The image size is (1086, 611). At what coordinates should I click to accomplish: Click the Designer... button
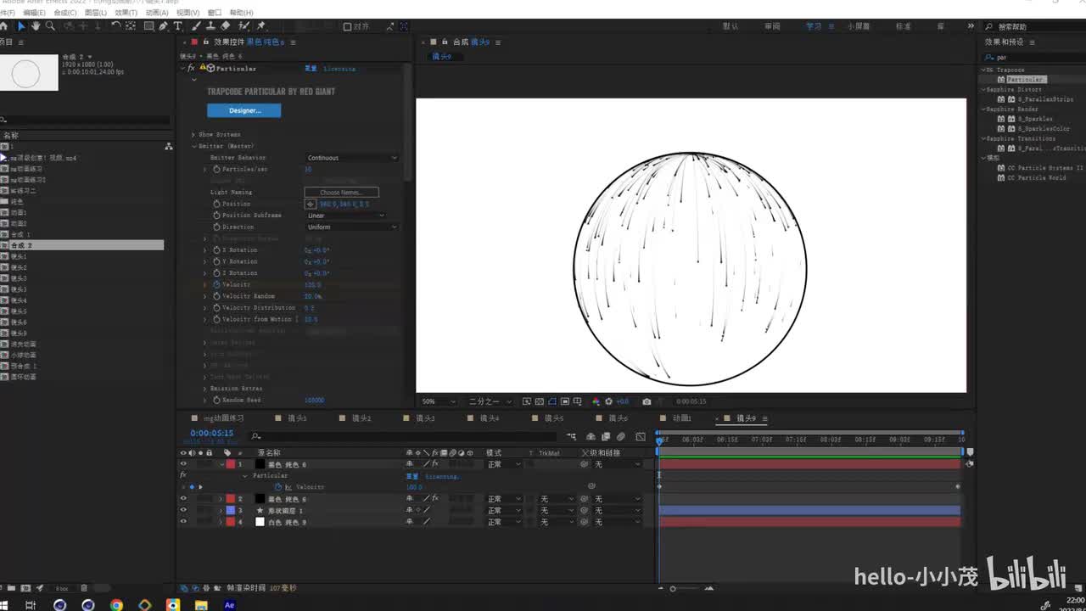click(x=244, y=110)
